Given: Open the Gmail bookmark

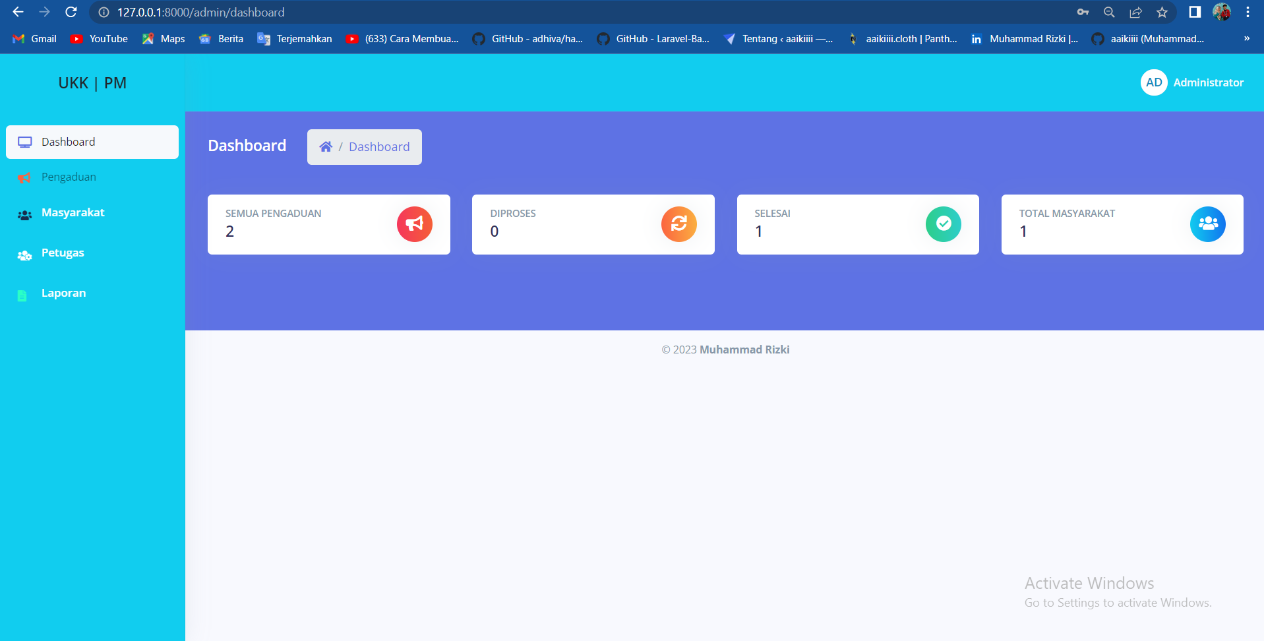Looking at the screenshot, I should pos(35,39).
